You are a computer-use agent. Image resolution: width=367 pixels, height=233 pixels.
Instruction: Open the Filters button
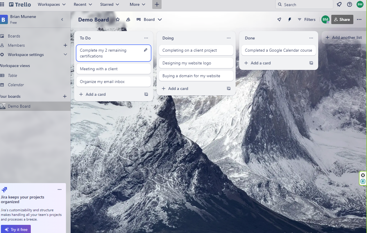307,19
